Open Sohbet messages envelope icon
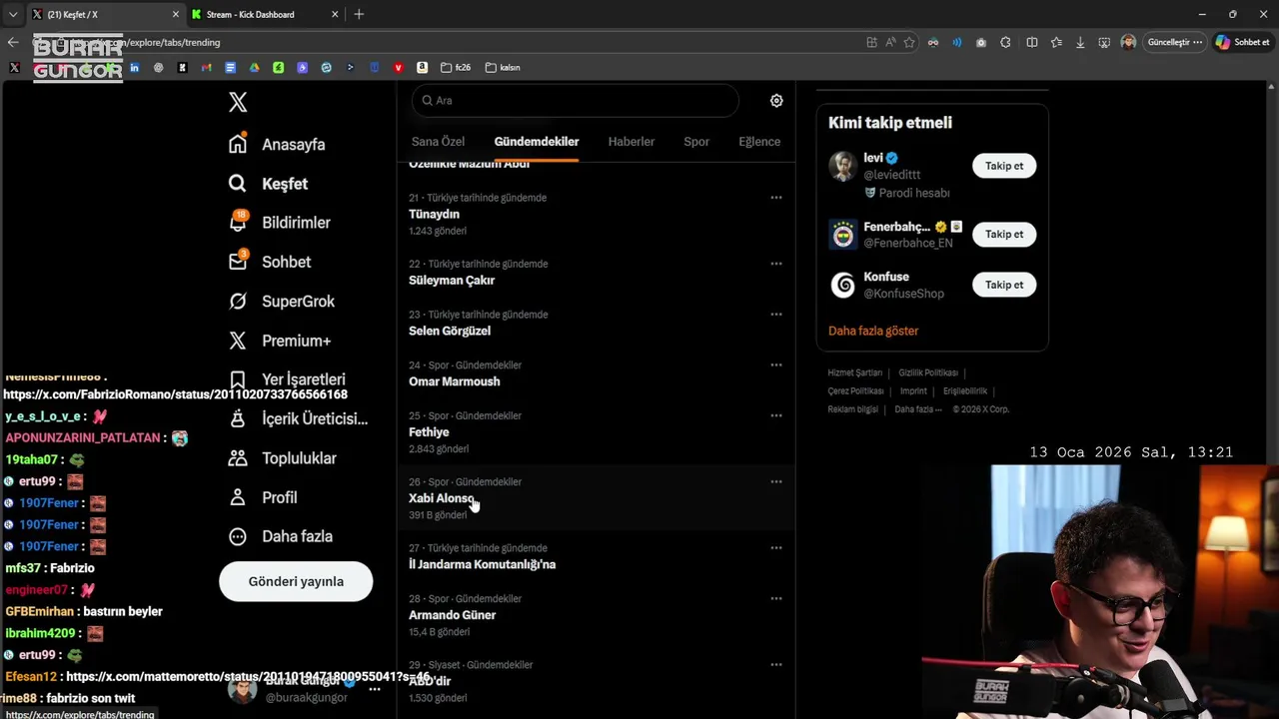The width and height of the screenshot is (1279, 719). point(238,261)
